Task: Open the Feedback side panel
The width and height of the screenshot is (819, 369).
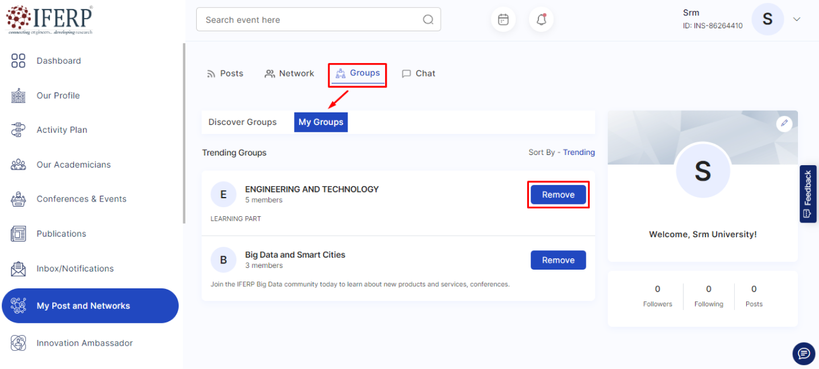Action: [x=808, y=194]
